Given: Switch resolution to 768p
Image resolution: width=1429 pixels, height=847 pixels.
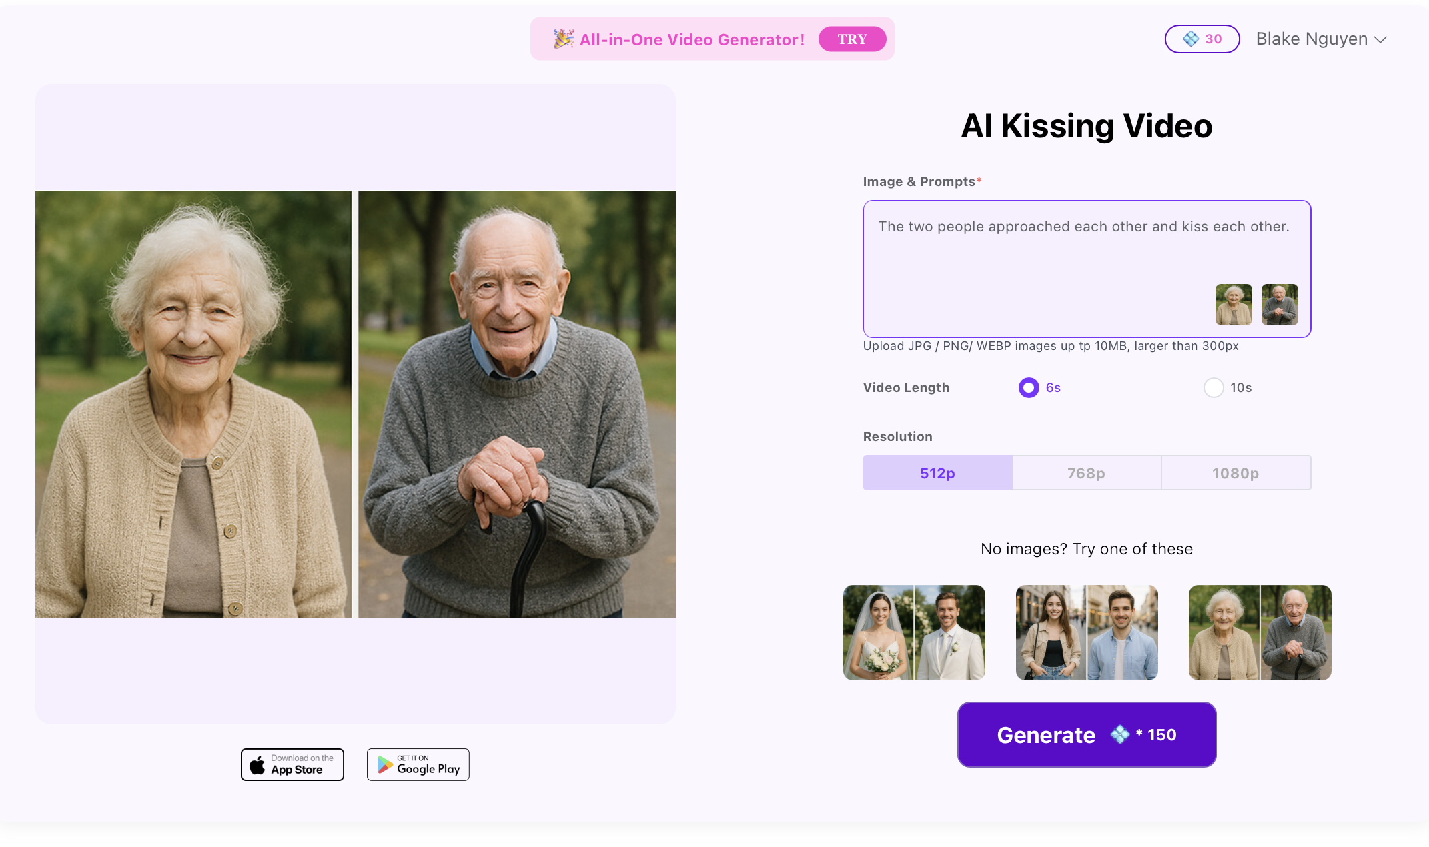Looking at the screenshot, I should pyautogui.click(x=1086, y=473).
